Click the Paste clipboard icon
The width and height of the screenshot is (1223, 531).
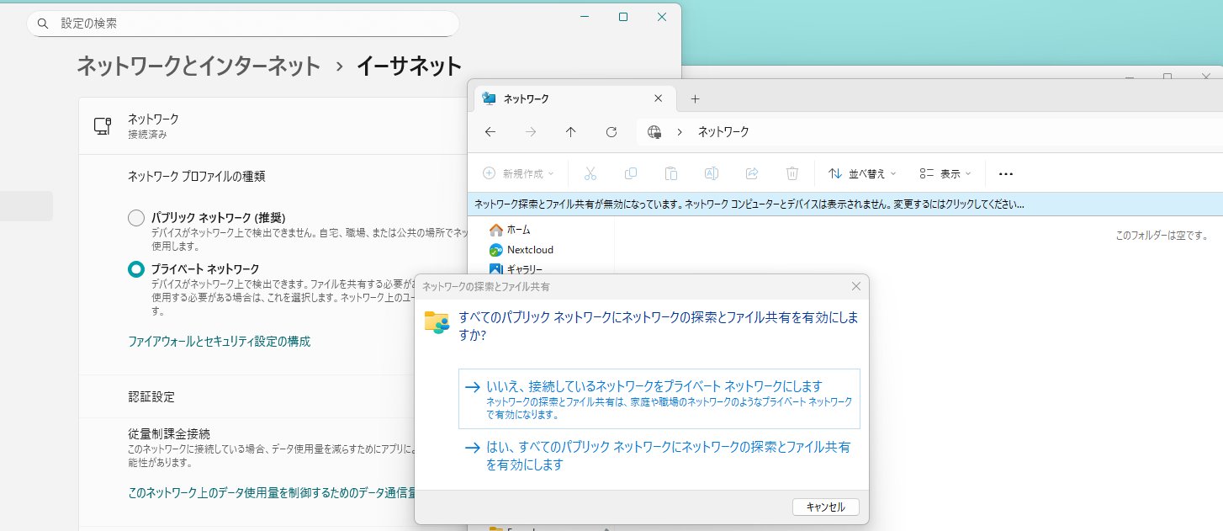tap(671, 173)
